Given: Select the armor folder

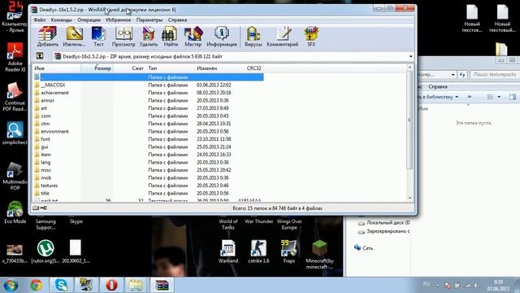Looking at the screenshot, I should [148, 100].
